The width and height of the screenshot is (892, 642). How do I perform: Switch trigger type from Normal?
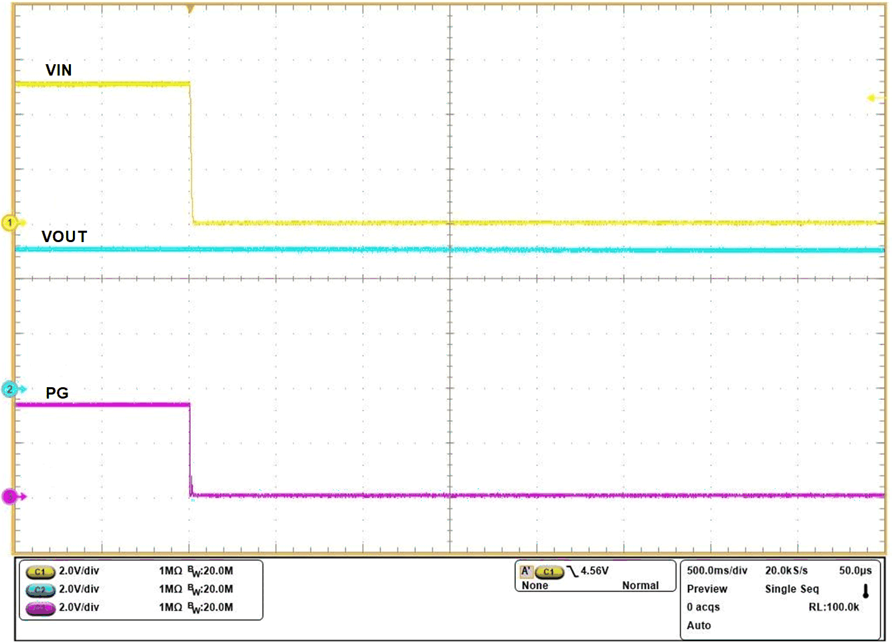pyautogui.click(x=642, y=585)
